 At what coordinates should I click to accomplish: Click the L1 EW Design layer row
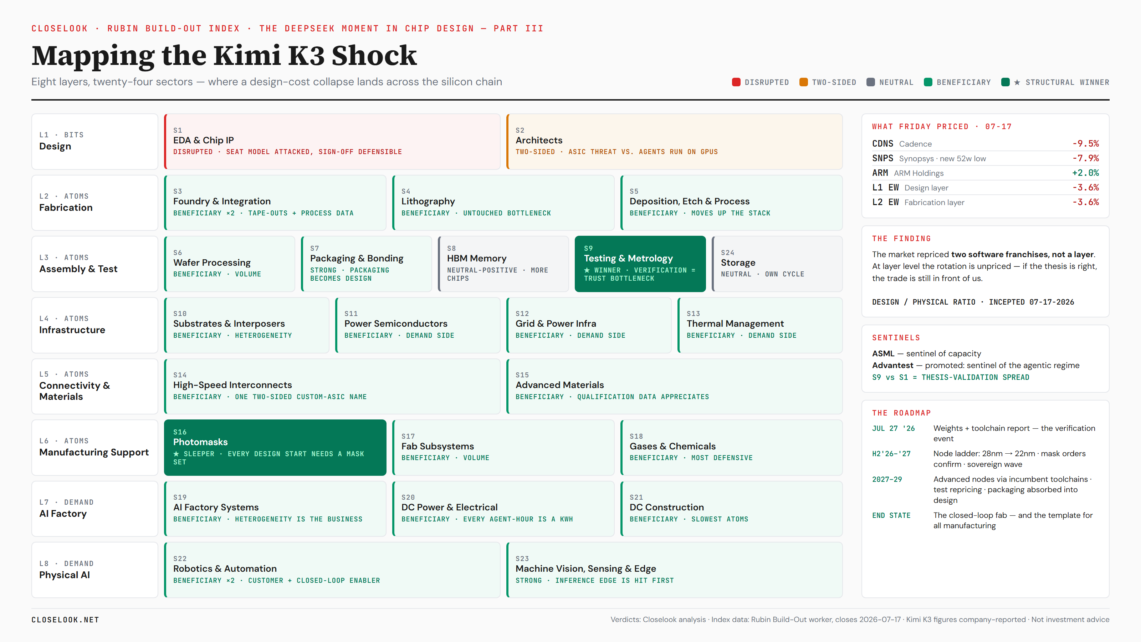tap(986, 187)
